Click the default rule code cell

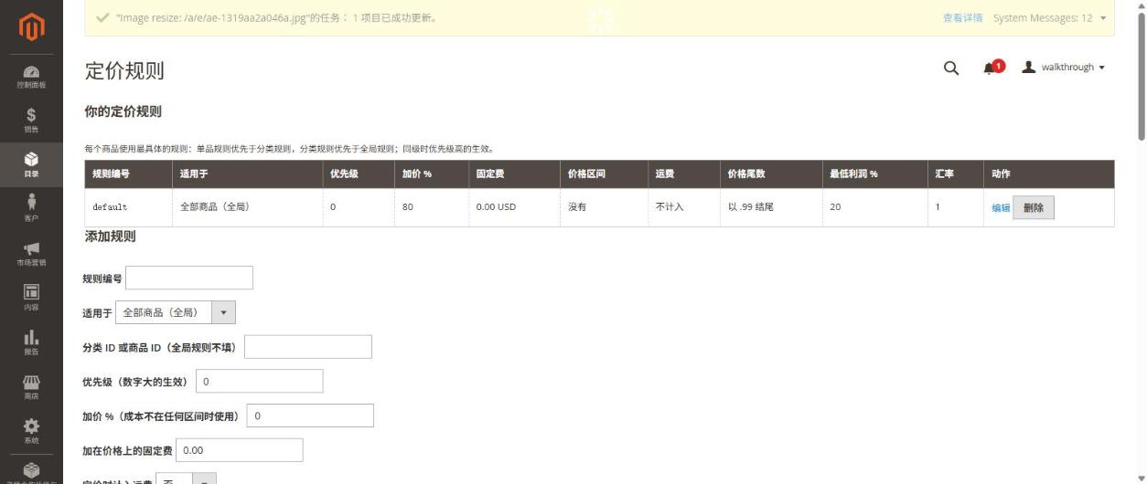[x=127, y=208]
